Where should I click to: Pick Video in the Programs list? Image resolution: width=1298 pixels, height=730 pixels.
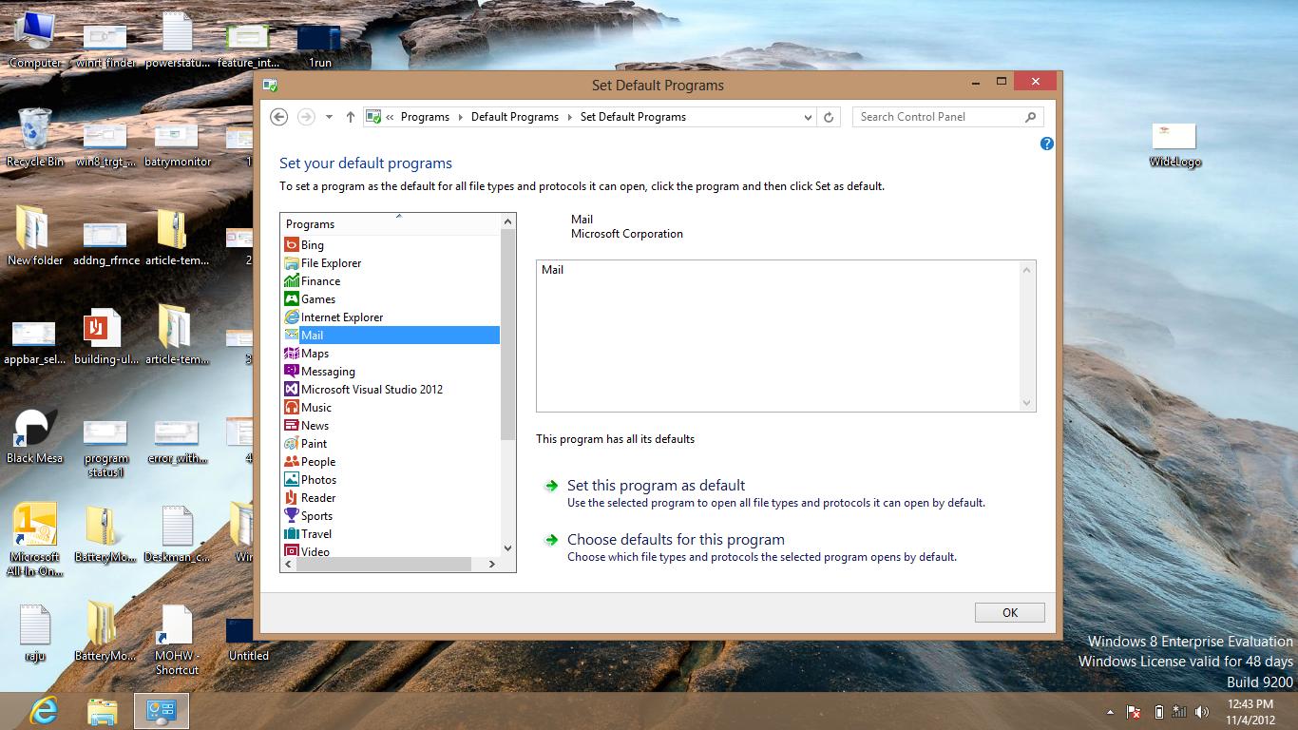(391, 551)
